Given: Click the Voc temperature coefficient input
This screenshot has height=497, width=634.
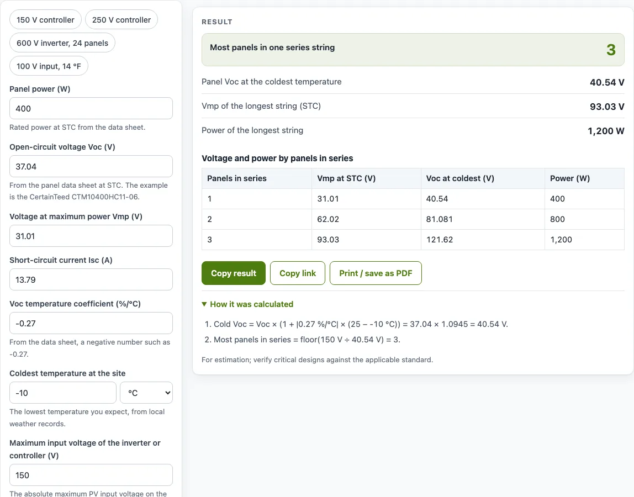Looking at the screenshot, I should [91, 323].
